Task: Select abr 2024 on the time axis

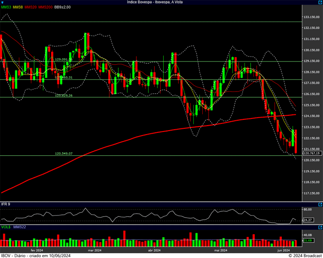Action: [x=154, y=250]
